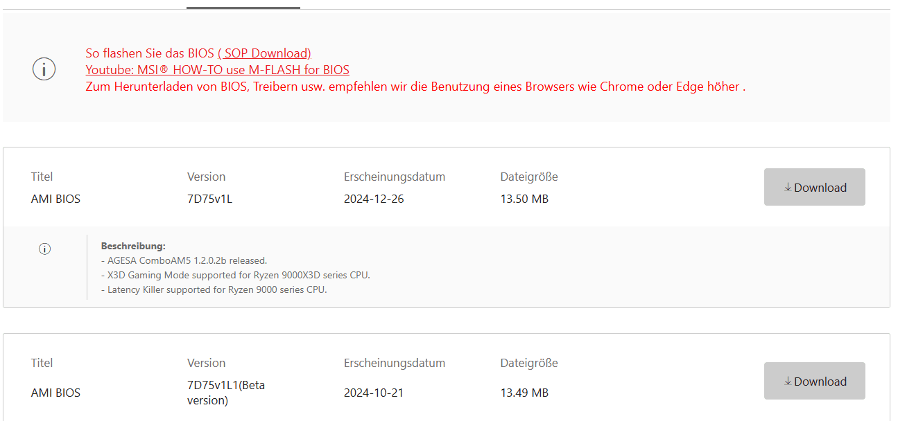Click the active tab underline at the top
898x421 pixels.
pyautogui.click(x=243, y=8)
